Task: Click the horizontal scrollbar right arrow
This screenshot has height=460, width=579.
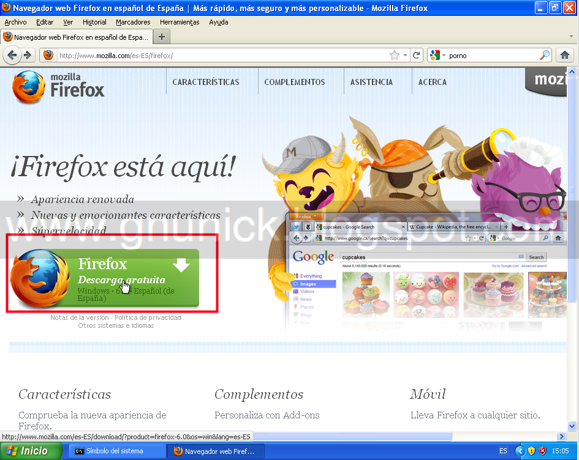Action: point(562,436)
